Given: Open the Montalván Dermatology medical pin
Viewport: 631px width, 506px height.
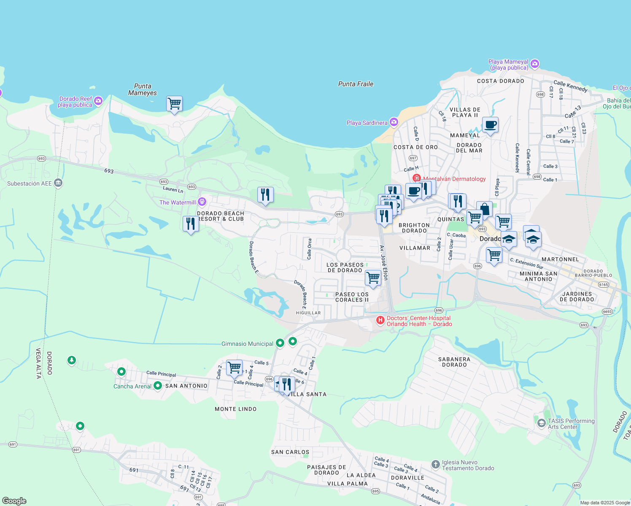Looking at the screenshot, I should [417, 178].
